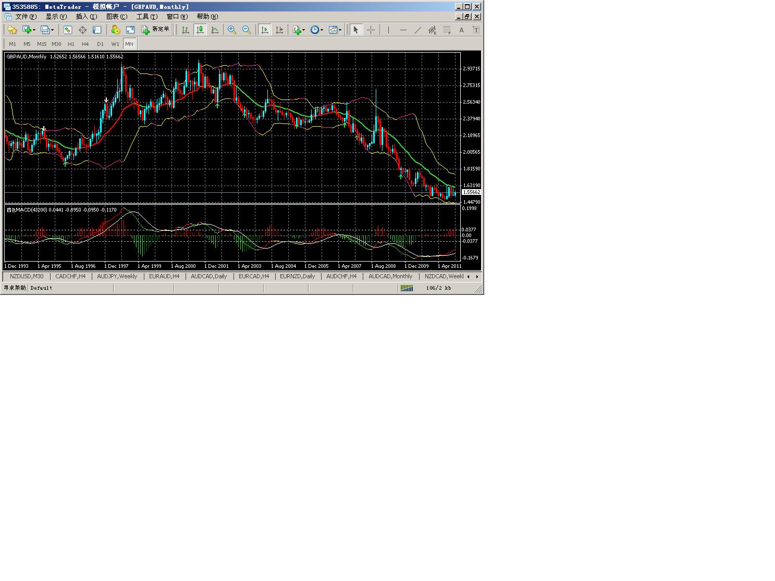Open the 插入 (Insert) menu
This screenshot has height=581, width=775.
[x=87, y=17]
